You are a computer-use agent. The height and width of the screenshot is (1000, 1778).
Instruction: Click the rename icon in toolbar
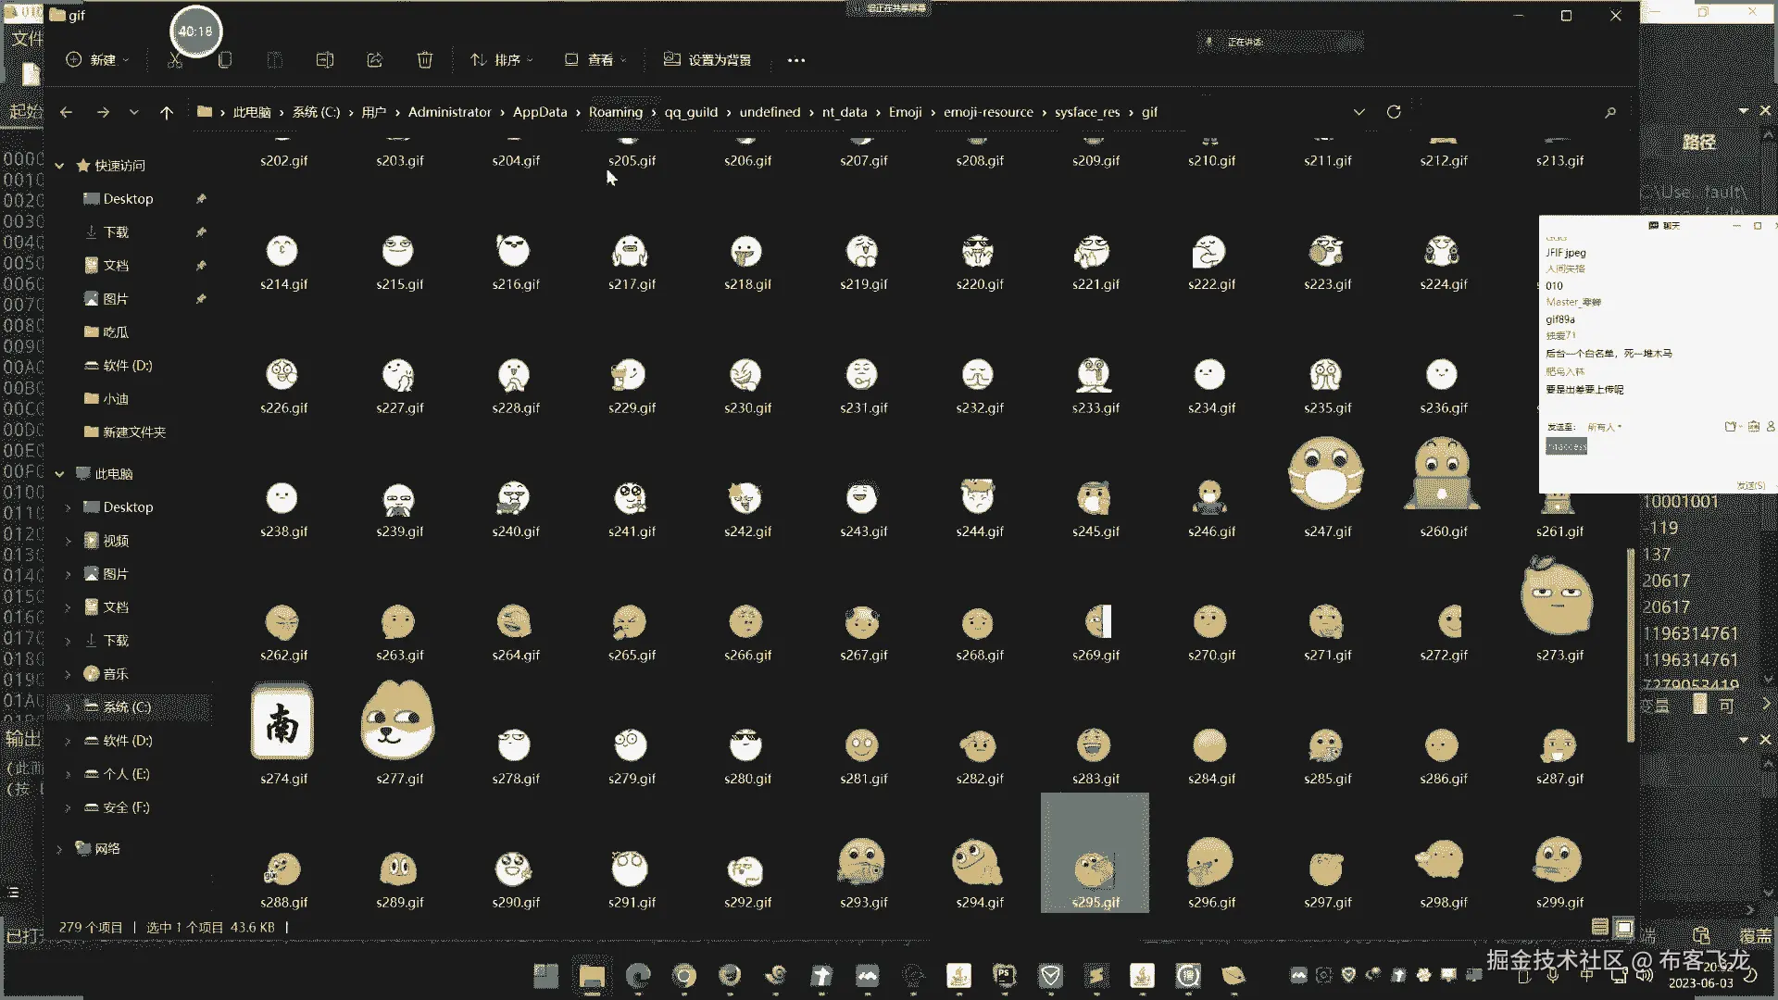(325, 60)
